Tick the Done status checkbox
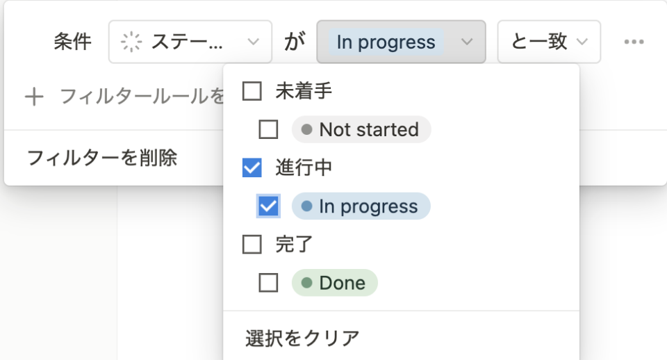 (268, 283)
